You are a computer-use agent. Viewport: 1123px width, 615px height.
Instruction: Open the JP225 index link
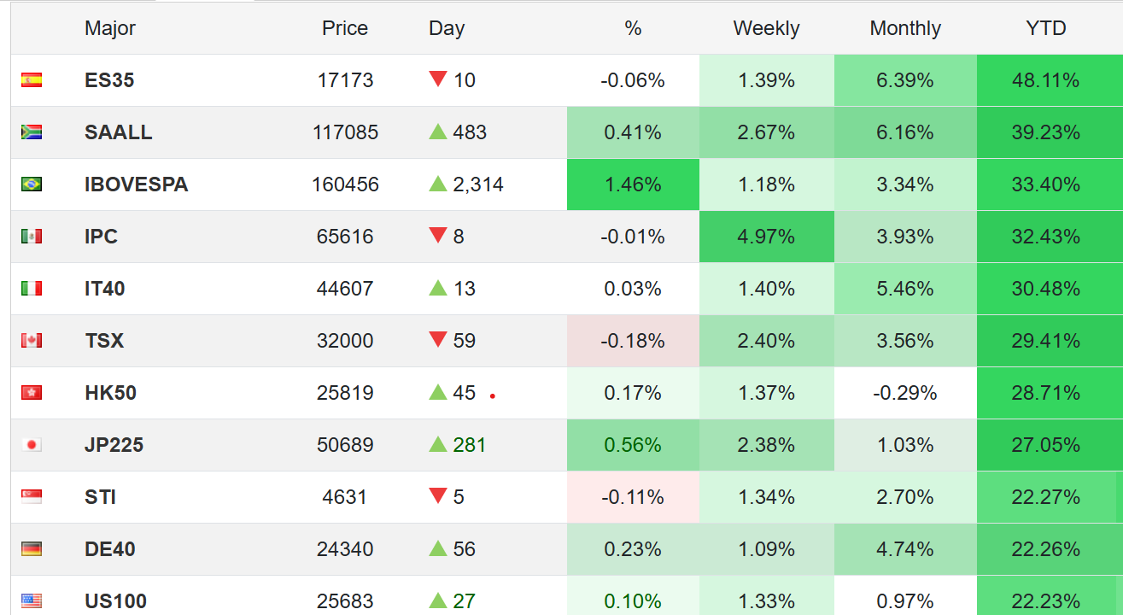(114, 445)
